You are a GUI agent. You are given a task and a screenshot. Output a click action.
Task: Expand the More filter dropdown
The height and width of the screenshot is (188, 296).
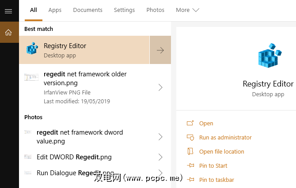(x=187, y=10)
